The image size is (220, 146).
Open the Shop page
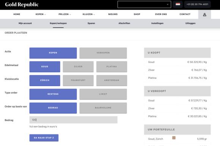[x=137, y=14]
